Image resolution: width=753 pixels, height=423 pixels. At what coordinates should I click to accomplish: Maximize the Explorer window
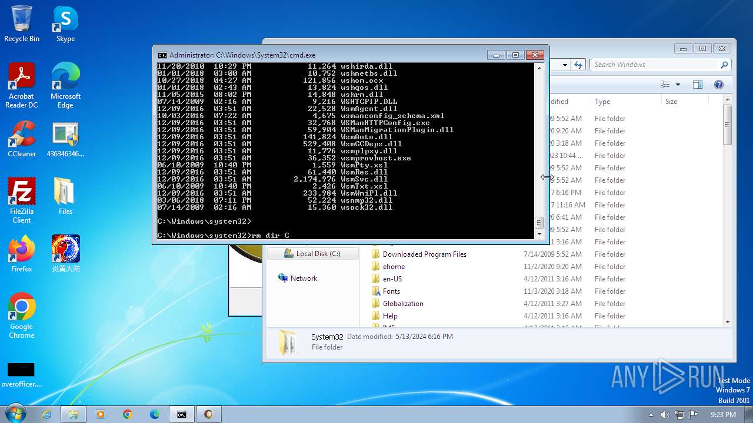[702, 49]
